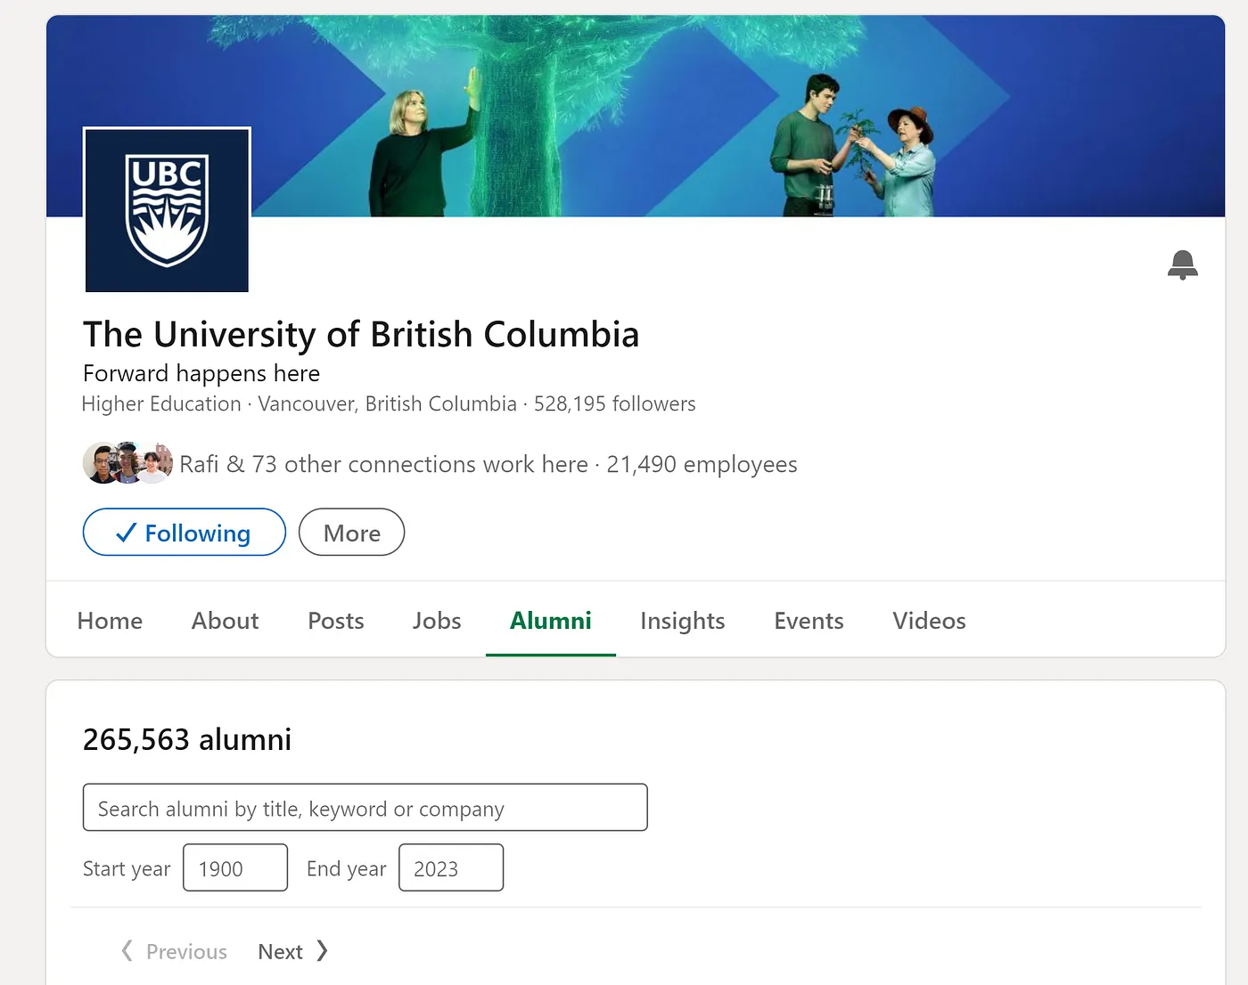Click the Next pagination button
1248x985 pixels.
[x=293, y=951]
